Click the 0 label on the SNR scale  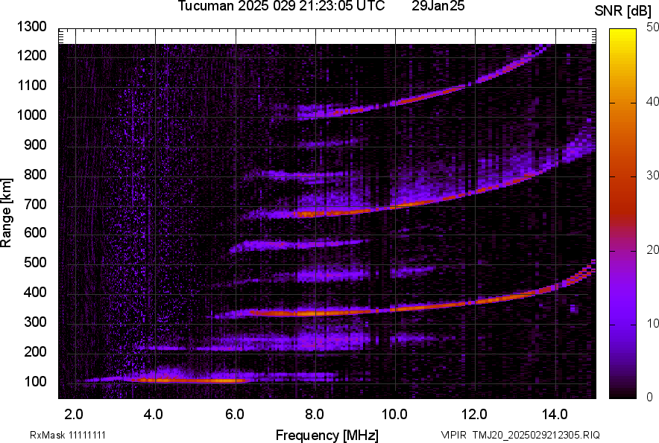(x=650, y=397)
